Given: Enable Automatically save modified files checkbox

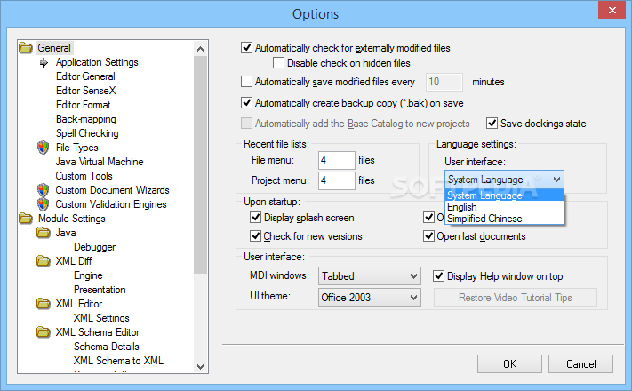Looking at the screenshot, I should coord(247,82).
